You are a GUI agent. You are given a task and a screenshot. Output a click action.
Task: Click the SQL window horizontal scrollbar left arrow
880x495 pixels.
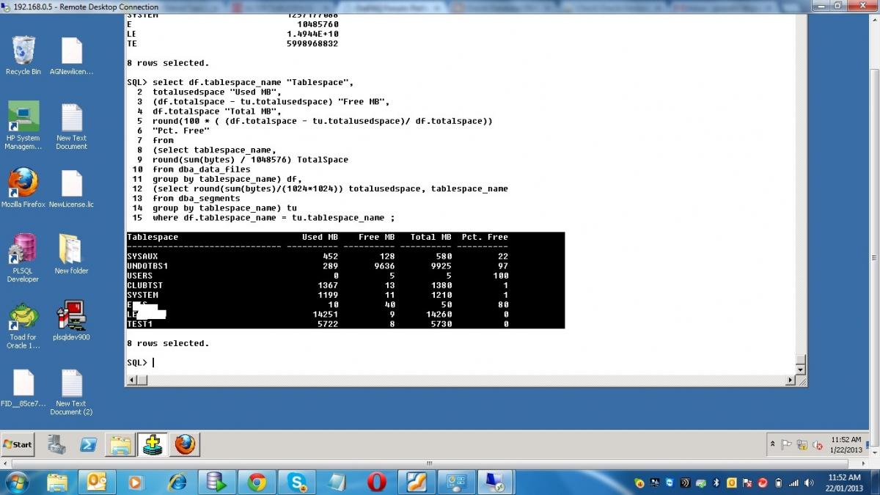click(133, 380)
